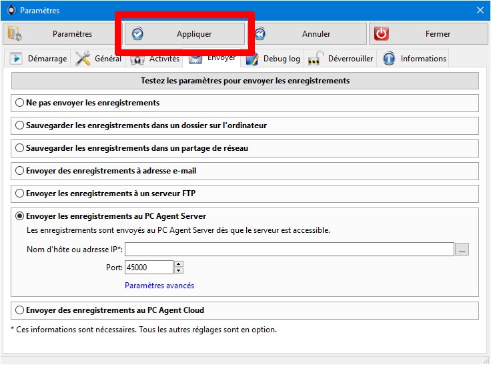Switch to the Activités tab
The width and height of the screenshot is (491, 365).
pyautogui.click(x=153, y=59)
